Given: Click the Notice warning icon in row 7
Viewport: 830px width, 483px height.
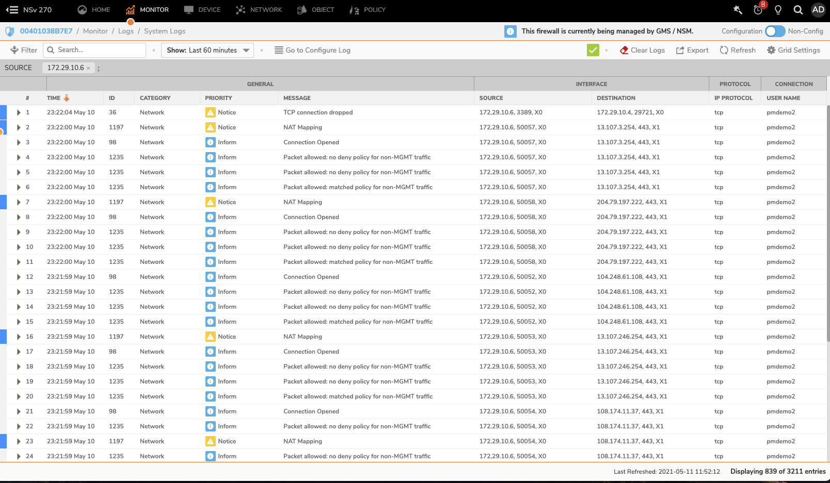Looking at the screenshot, I should 211,202.
